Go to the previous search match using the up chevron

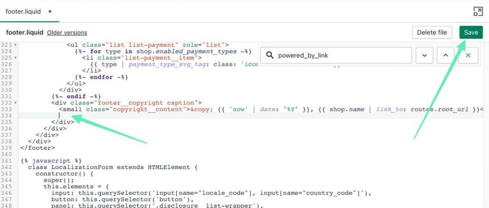[445, 55]
